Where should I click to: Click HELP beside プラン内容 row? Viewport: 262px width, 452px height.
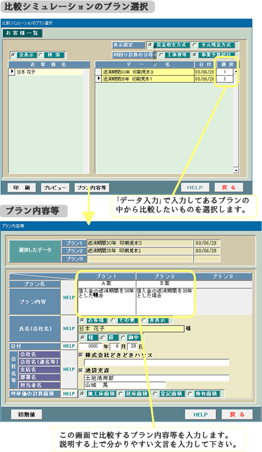click(x=69, y=297)
